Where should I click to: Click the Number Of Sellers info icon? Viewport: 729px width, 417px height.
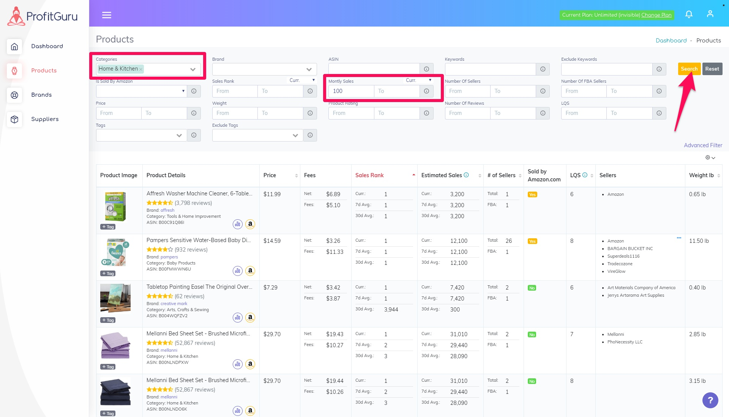pos(543,91)
